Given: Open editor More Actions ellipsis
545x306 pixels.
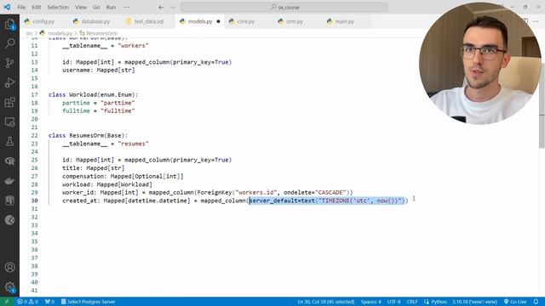Looking at the screenshot, I should pos(536,21).
